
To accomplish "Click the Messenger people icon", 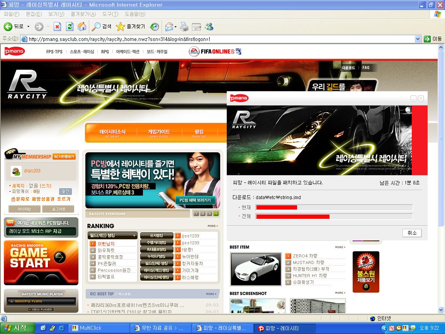I will [209, 27].
